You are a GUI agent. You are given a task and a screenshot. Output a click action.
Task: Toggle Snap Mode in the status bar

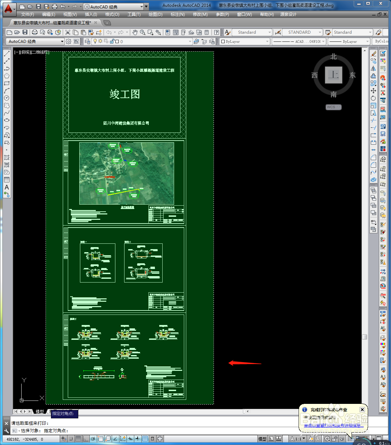(x=71, y=439)
